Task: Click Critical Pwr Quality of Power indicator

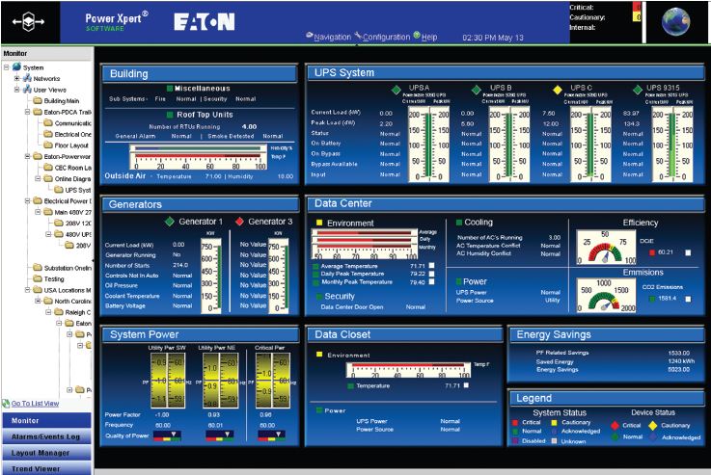Action: click(272, 435)
